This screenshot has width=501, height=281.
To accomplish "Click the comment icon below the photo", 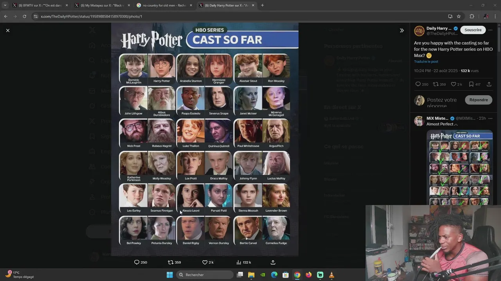I will [x=137, y=262].
